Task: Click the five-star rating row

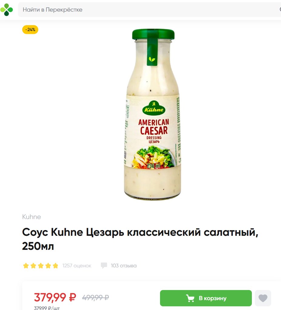Action: point(41,266)
